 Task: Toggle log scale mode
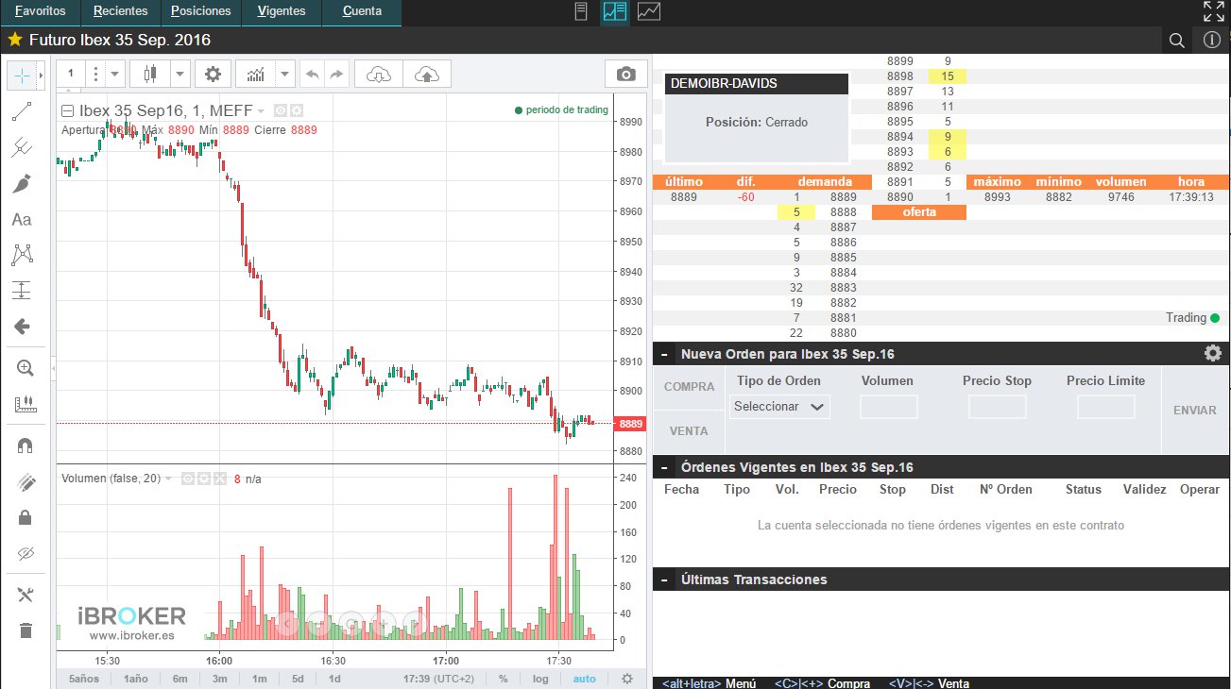coord(540,679)
